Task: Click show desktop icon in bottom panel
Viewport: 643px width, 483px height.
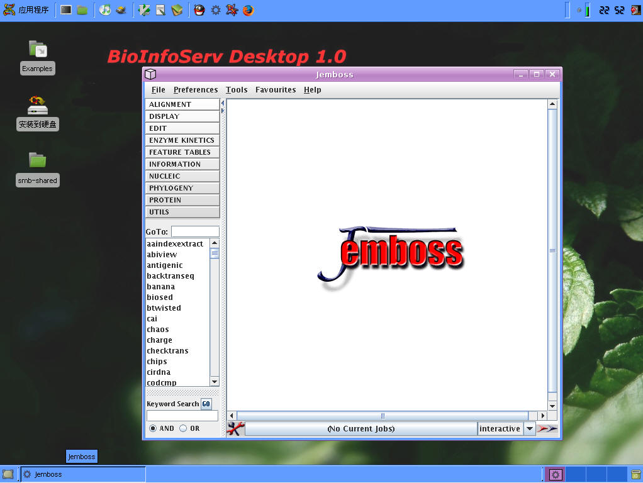Action: 8,474
